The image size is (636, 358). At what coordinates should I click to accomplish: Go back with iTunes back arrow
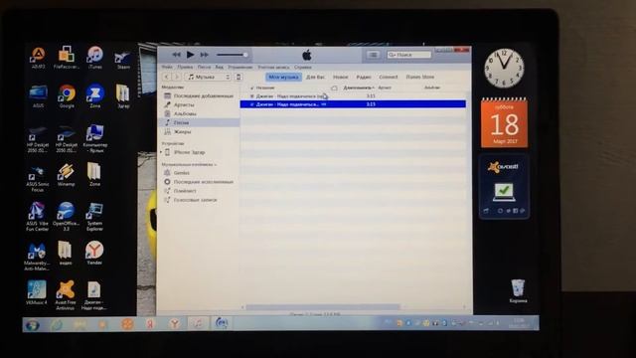(167, 77)
